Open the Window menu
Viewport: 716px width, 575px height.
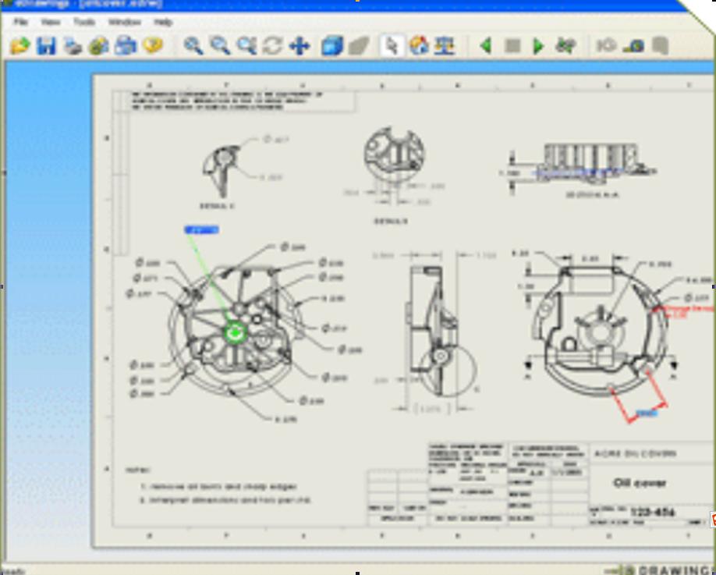[x=125, y=22]
